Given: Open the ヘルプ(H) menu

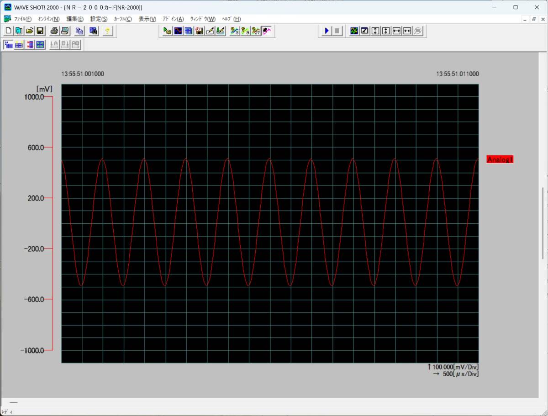Looking at the screenshot, I should [x=231, y=19].
